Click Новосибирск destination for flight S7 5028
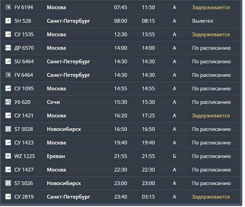 click(x=64, y=129)
